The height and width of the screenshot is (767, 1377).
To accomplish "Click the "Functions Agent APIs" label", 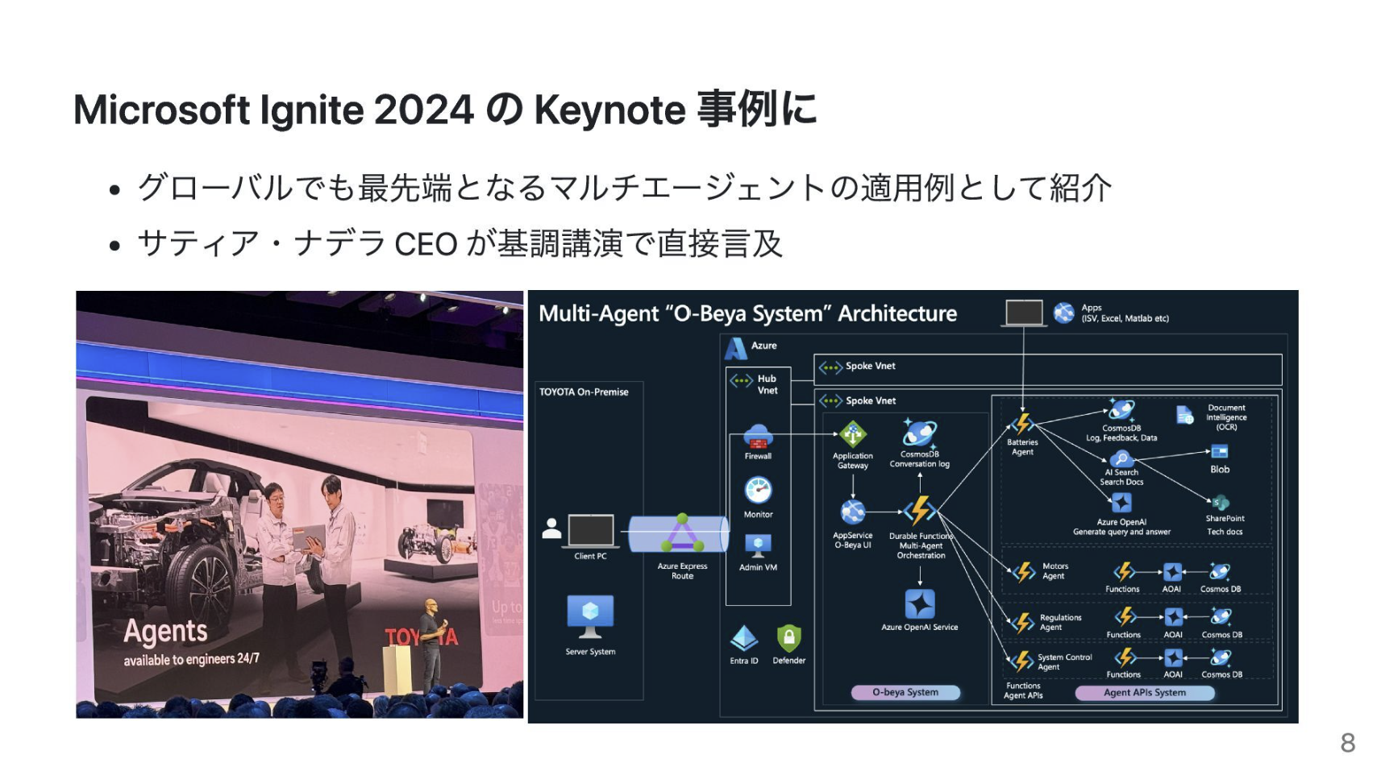I will [1023, 690].
